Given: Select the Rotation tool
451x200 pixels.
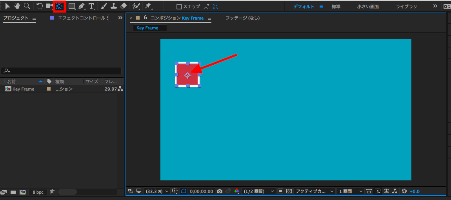Looking at the screenshot, I should click(39, 6).
